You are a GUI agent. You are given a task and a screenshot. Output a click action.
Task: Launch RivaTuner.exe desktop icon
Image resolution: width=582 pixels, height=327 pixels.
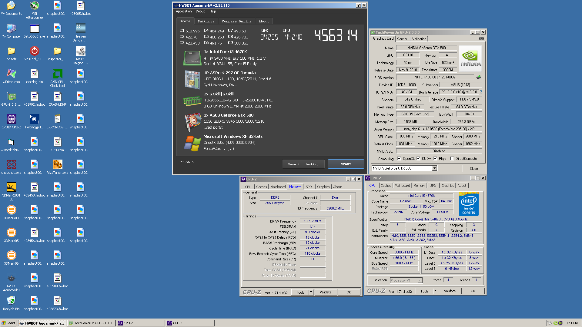[x=57, y=167]
